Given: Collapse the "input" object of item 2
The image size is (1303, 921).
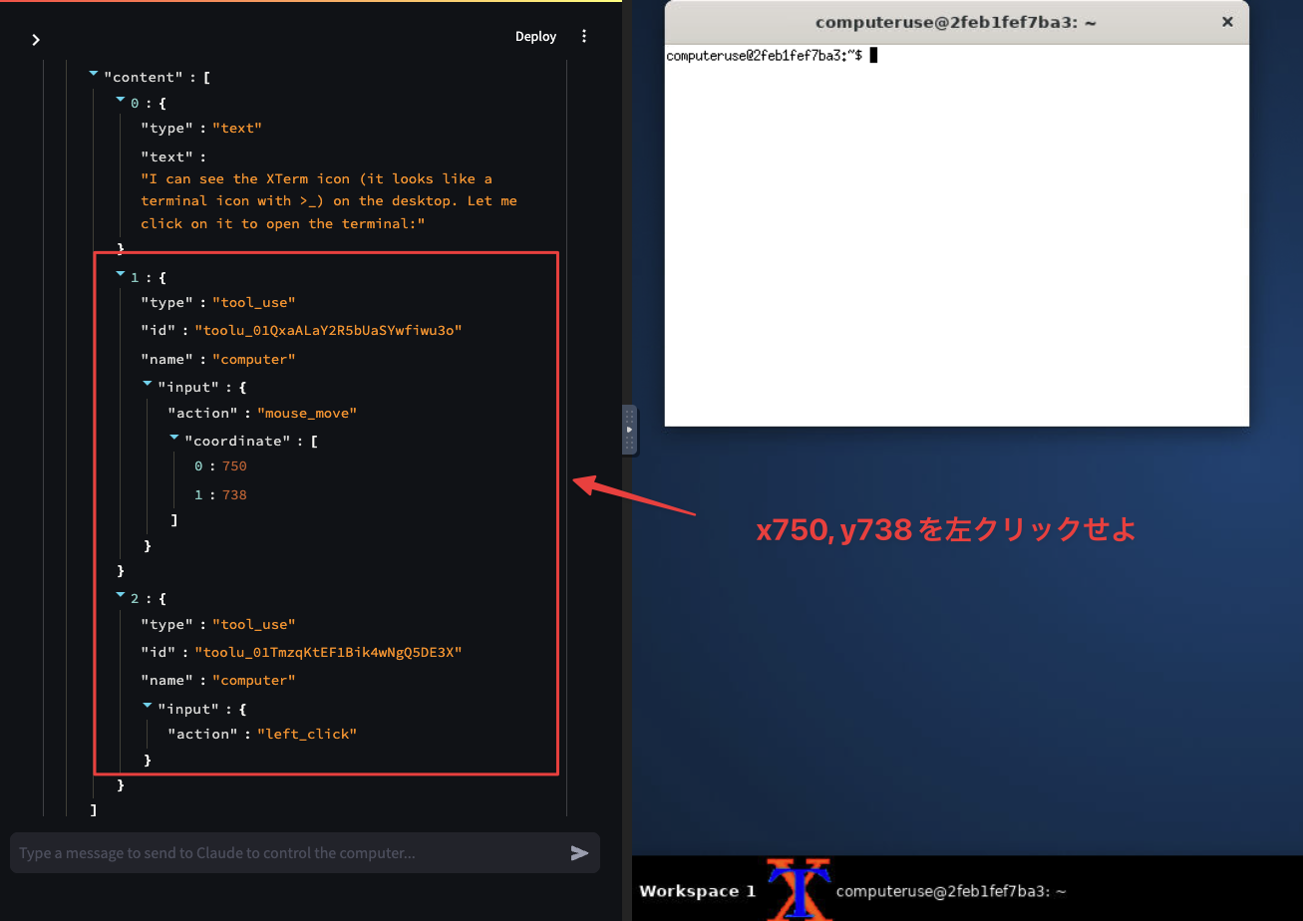Looking at the screenshot, I should pyautogui.click(x=148, y=706).
